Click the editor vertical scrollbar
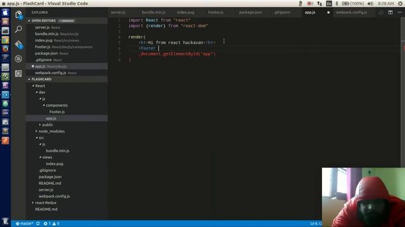Image resolution: width=405 pixels, height=227 pixels. point(402,93)
